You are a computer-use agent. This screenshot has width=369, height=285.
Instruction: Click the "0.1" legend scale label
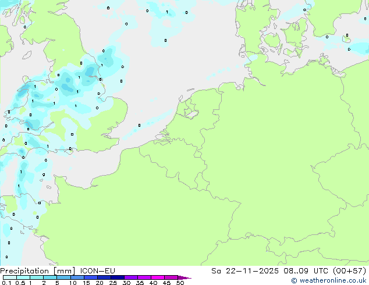(6, 283)
